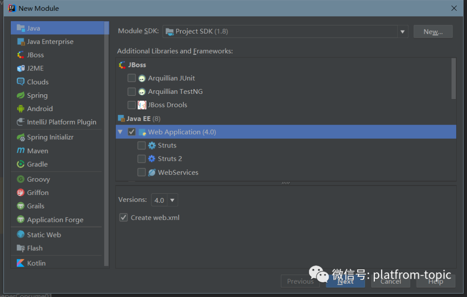Choose the Maven icon

21,150
